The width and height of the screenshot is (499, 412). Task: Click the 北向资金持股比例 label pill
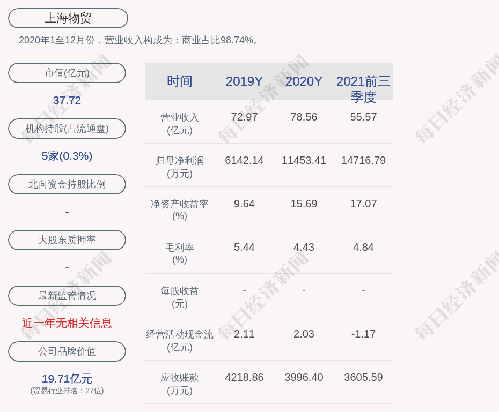(67, 184)
